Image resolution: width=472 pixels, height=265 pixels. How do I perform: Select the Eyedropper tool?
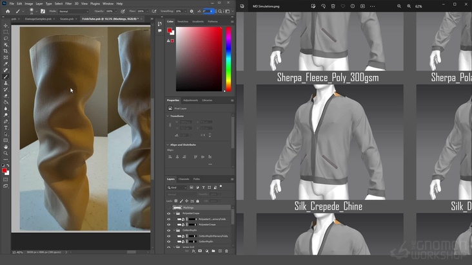(6, 64)
